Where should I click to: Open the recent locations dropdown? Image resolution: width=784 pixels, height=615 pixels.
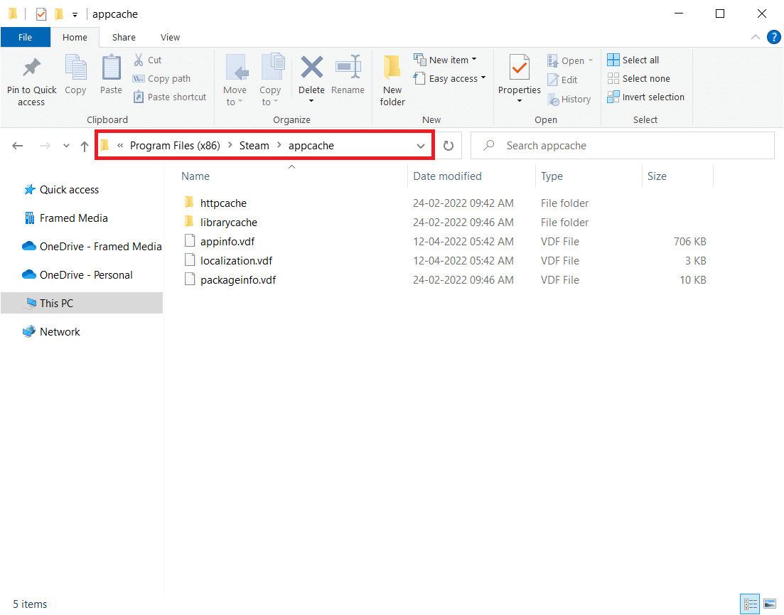[67, 146]
